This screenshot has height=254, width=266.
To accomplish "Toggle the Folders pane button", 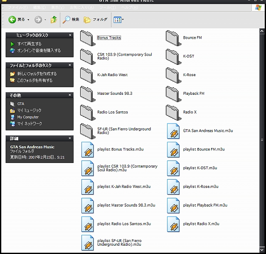I will (x=96, y=20).
